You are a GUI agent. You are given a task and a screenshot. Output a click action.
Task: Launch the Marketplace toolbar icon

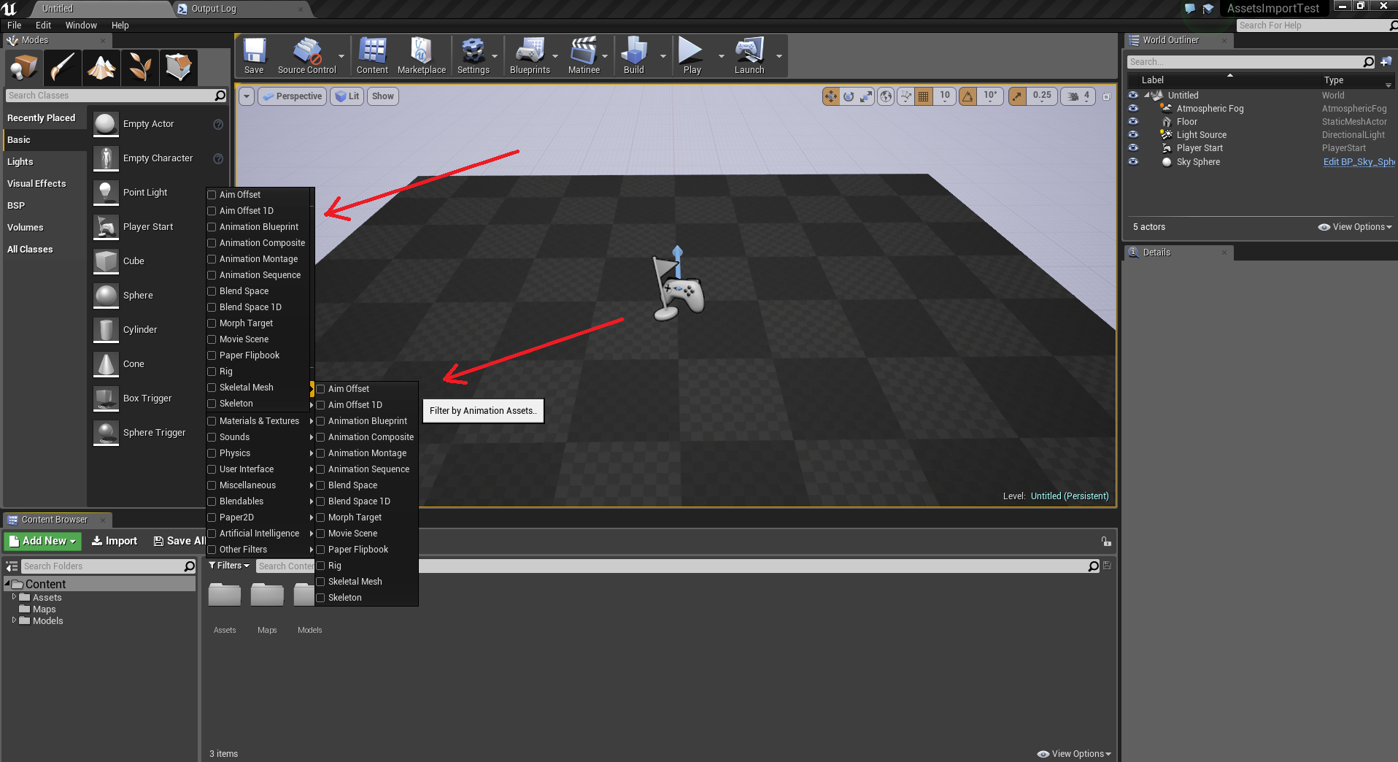point(421,55)
